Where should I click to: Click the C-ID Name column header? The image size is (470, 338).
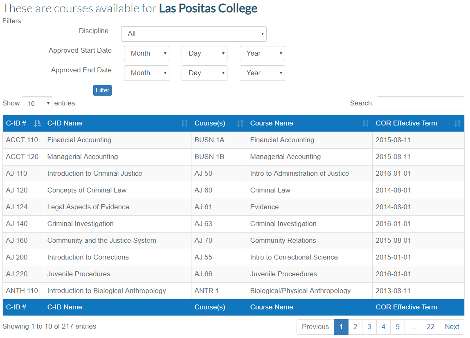(117, 123)
